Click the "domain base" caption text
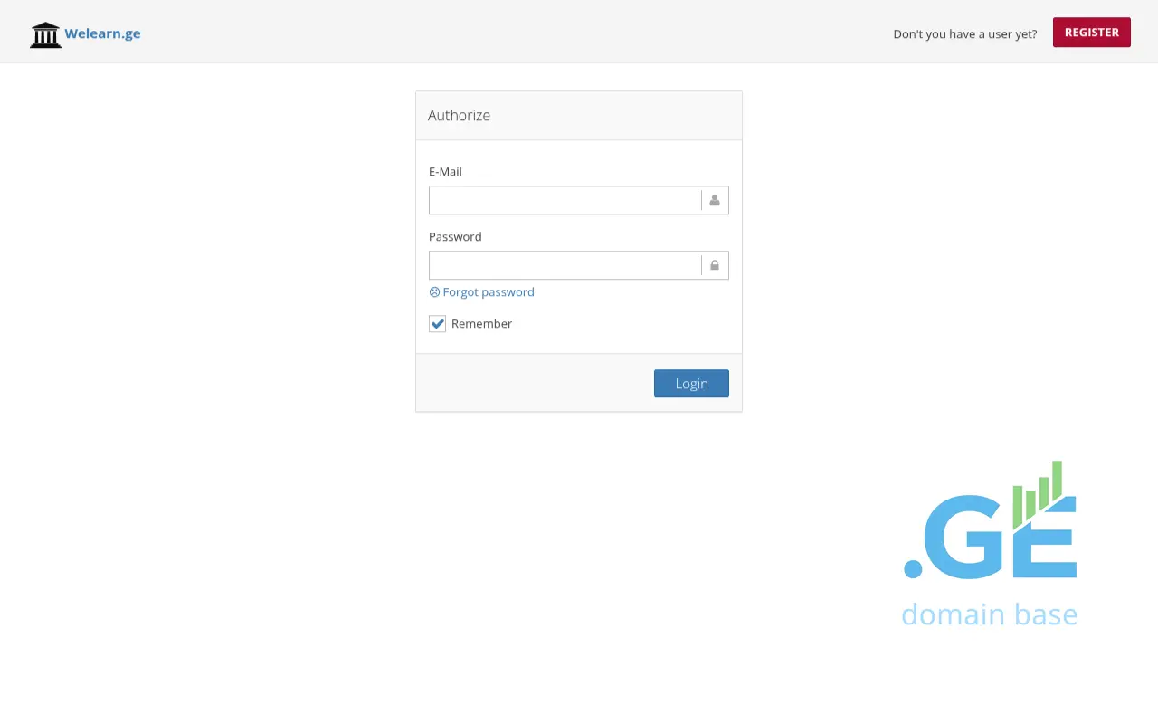Screen dimensions: 1158x724 coord(989,614)
